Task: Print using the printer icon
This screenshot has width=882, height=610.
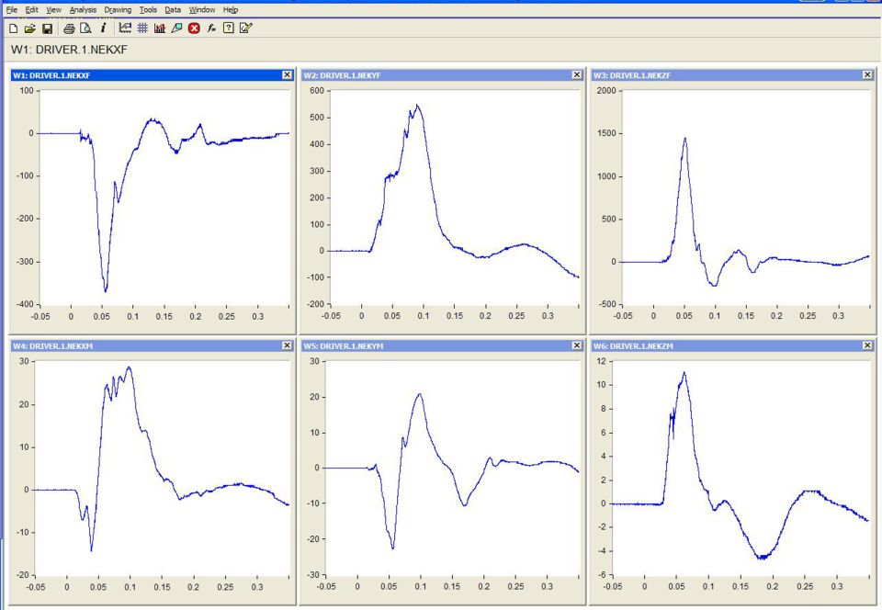Action: coord(69,28)
